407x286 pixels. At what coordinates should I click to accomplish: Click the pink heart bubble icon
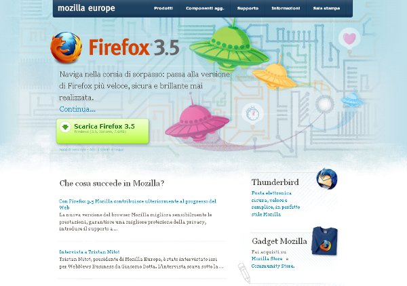(x=349, y=39)
